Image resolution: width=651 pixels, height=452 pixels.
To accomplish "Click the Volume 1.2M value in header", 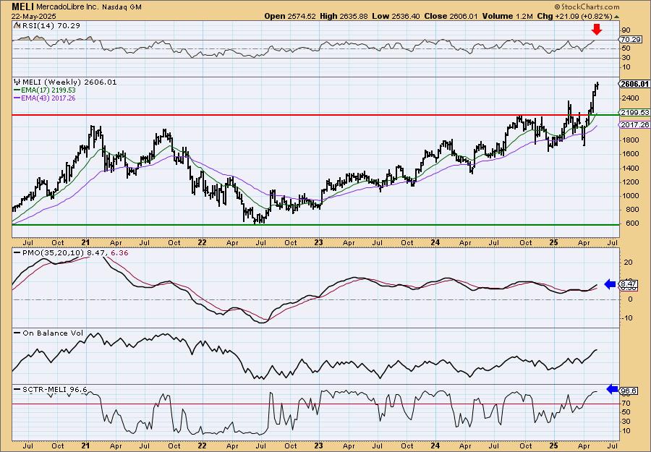I will (507, 16).
